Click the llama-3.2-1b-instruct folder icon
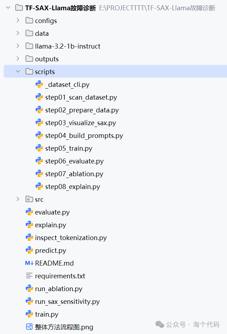The width and height of the screenshot is (227, 334). pyautogui.click(x=29, y=46)
